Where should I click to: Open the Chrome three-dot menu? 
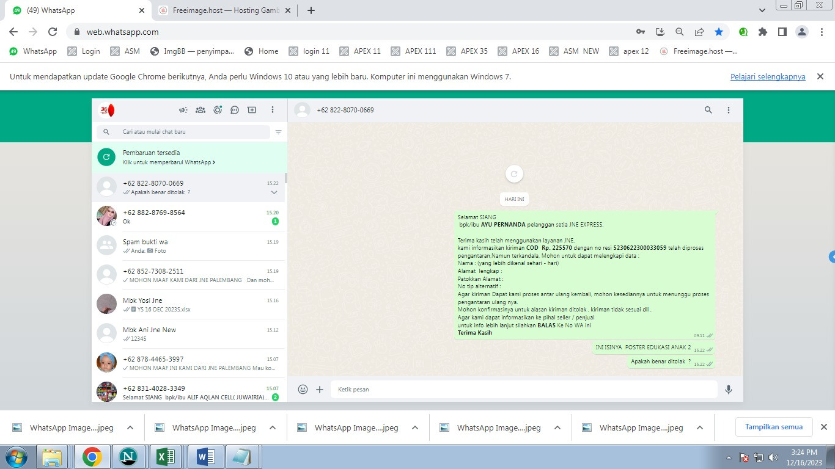click(x=822, y=32)
